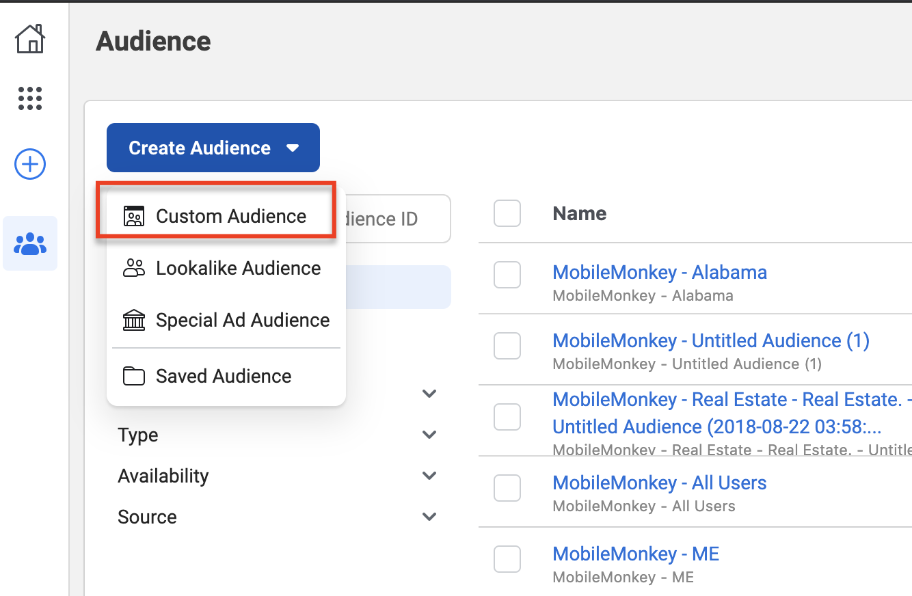Click the Type filter label
Screen dimensions: 912x596
pos(138,435)
